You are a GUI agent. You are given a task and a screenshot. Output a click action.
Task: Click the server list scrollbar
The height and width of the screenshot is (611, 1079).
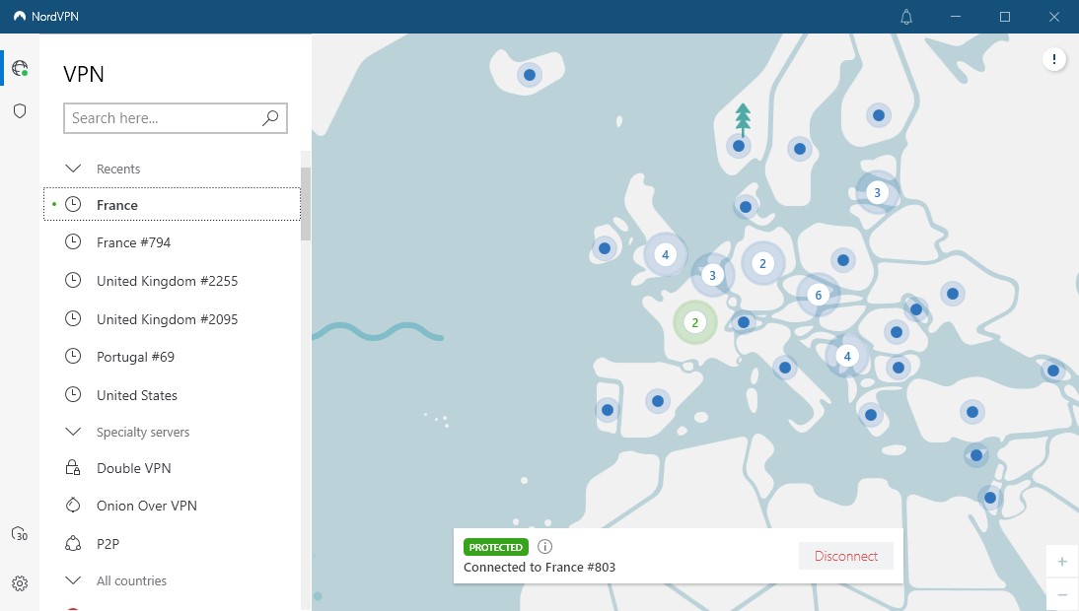[x=306, y=204]
